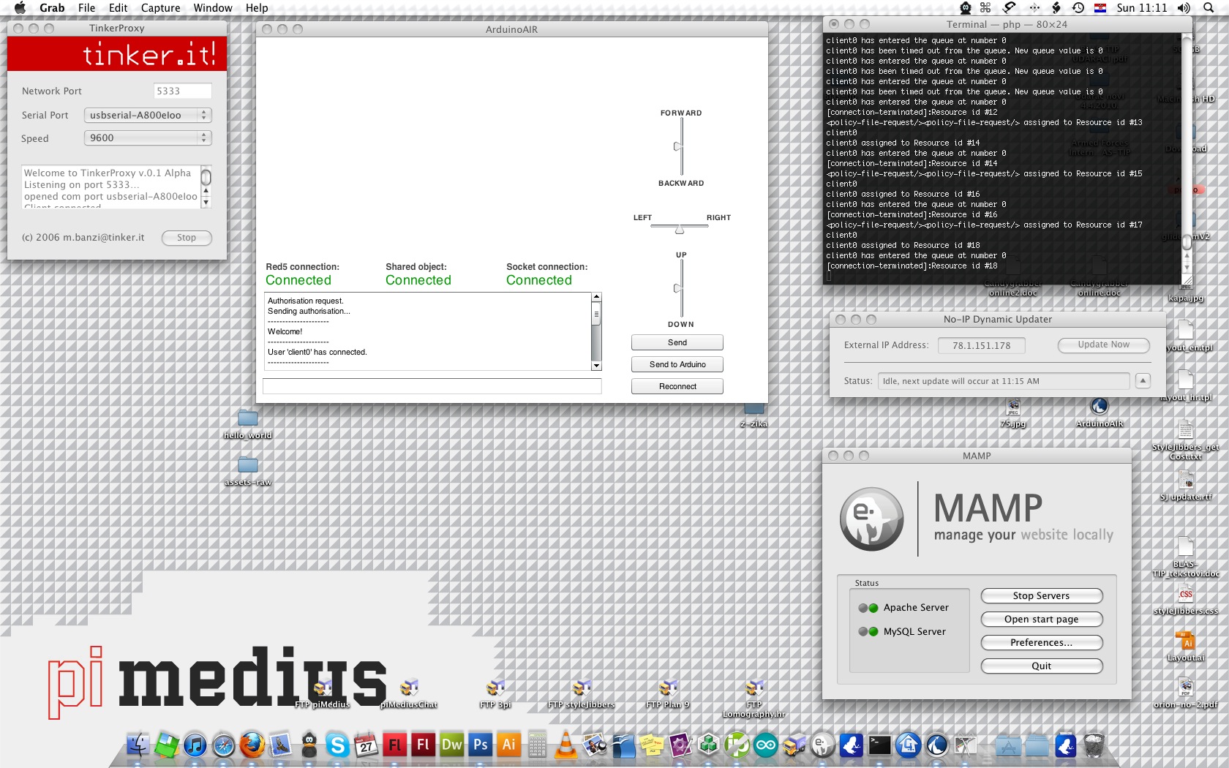Launch Photoshop from the Dock
Viewport: 1229px width, 768px height.
[x=480, y=745]
